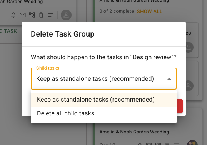Select Keep as standalone tasks option
This screenshot has height=145, width=207.
[x=103, y=100]
